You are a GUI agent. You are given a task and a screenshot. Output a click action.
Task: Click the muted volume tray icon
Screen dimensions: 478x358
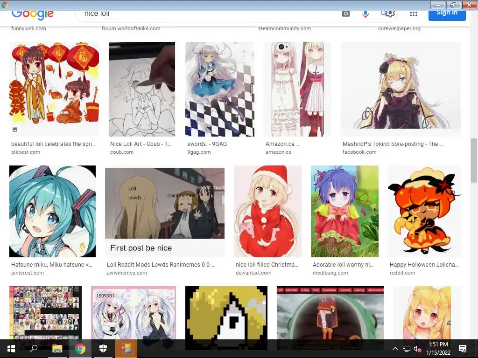point(418,349)
